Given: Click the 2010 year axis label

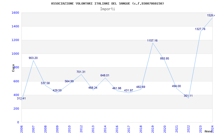Looking at the screenshot, I should [x=69, y=129].
